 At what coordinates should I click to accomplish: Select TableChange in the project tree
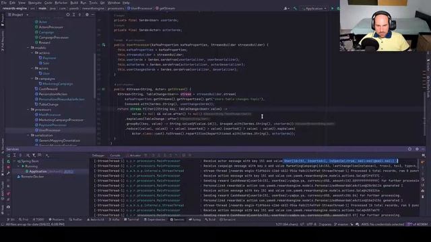tap(46, 105)
